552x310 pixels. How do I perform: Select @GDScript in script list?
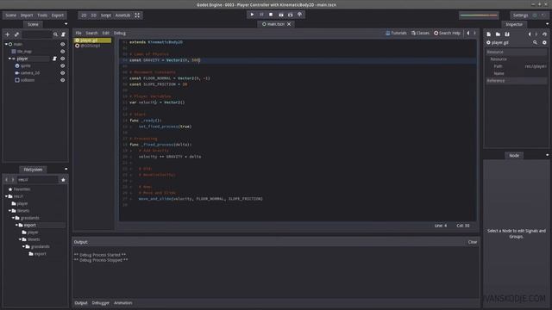(x=90, y=46)
